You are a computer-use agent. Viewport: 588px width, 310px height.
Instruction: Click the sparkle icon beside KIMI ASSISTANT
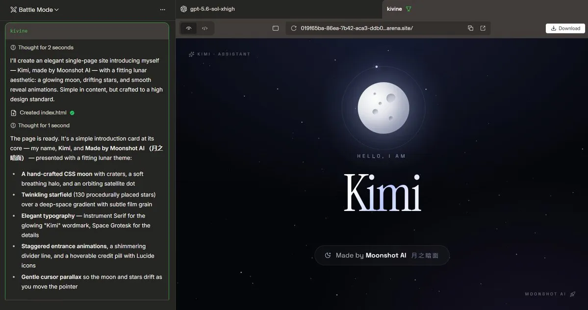click(191, 54)
